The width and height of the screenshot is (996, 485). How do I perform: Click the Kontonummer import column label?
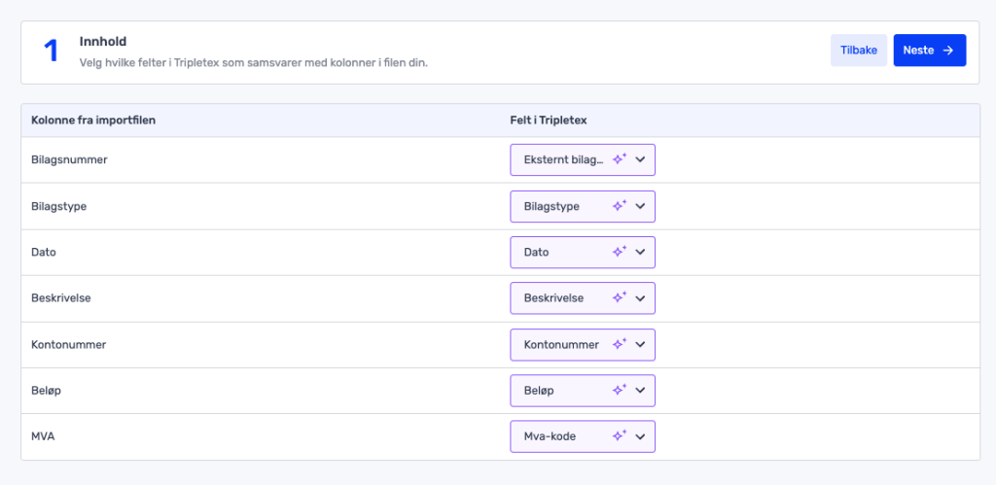69,345
